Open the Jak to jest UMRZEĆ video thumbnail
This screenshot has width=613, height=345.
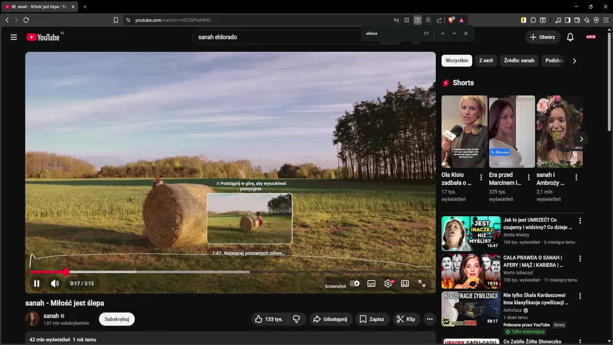tap(471, 233)
